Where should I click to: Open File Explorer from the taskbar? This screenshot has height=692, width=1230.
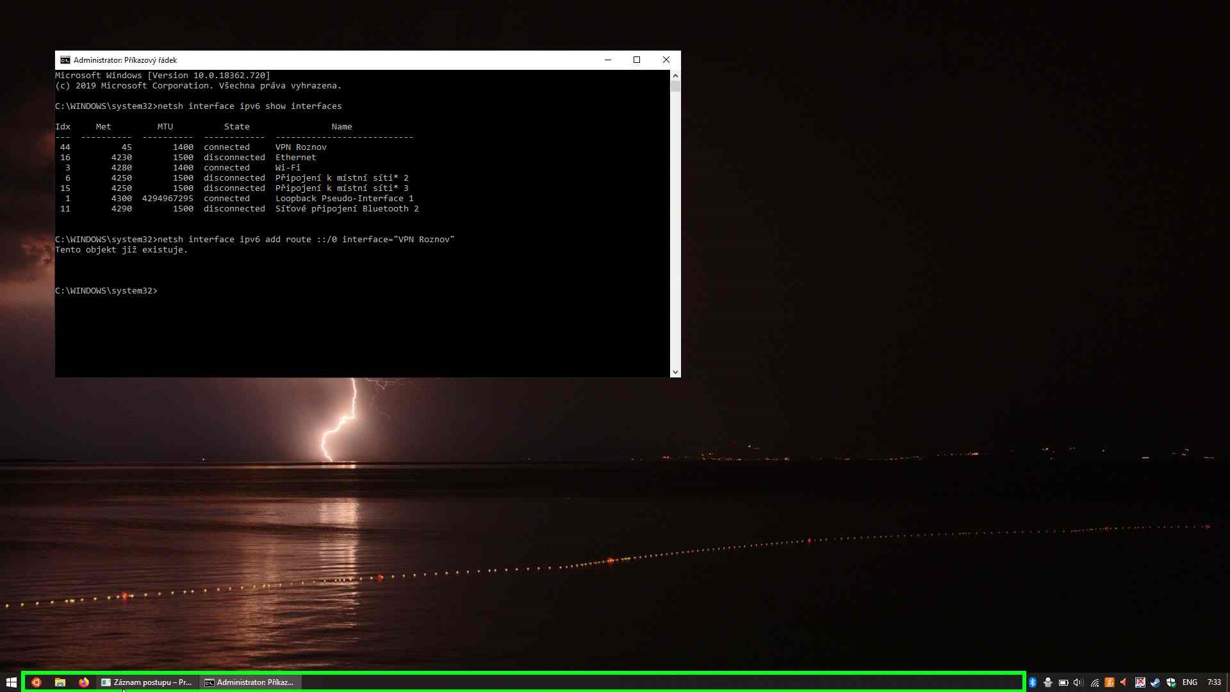coord(60,682)
